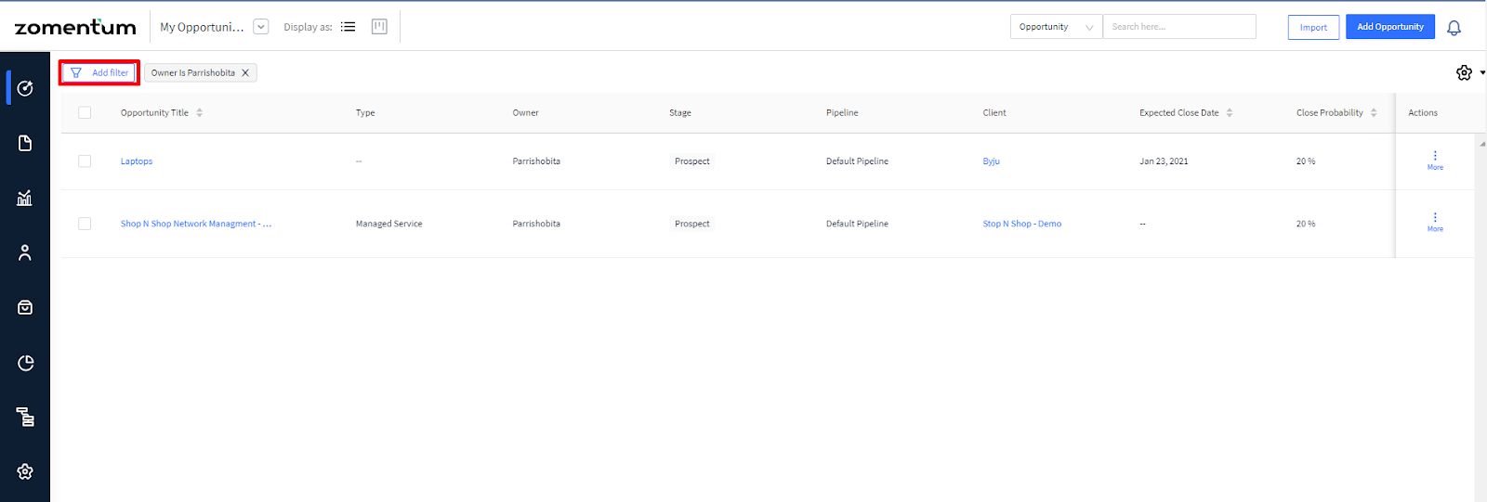Expand the My Opportunities view dropdown
This screenshot has height=502, width=1487.
tap(261, 27)
